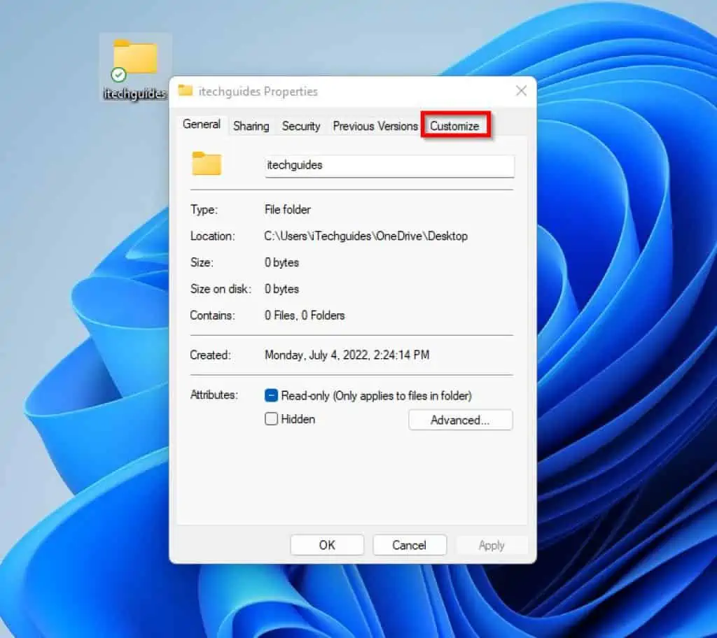Click the small folder icon in the dialog title bar
The width and height of the screenshot is (717, 638).
tap(185, 91)
